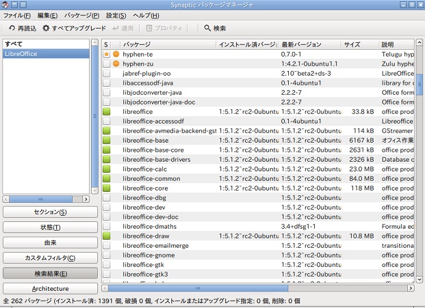Click green status icon of libreoffice-calc

(x=107, y=169)
